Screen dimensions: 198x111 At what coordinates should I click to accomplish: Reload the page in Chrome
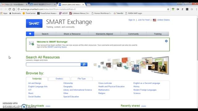click(10, 9)
